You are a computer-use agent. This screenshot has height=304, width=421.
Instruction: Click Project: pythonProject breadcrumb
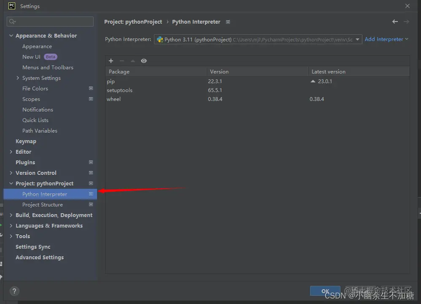133,22
